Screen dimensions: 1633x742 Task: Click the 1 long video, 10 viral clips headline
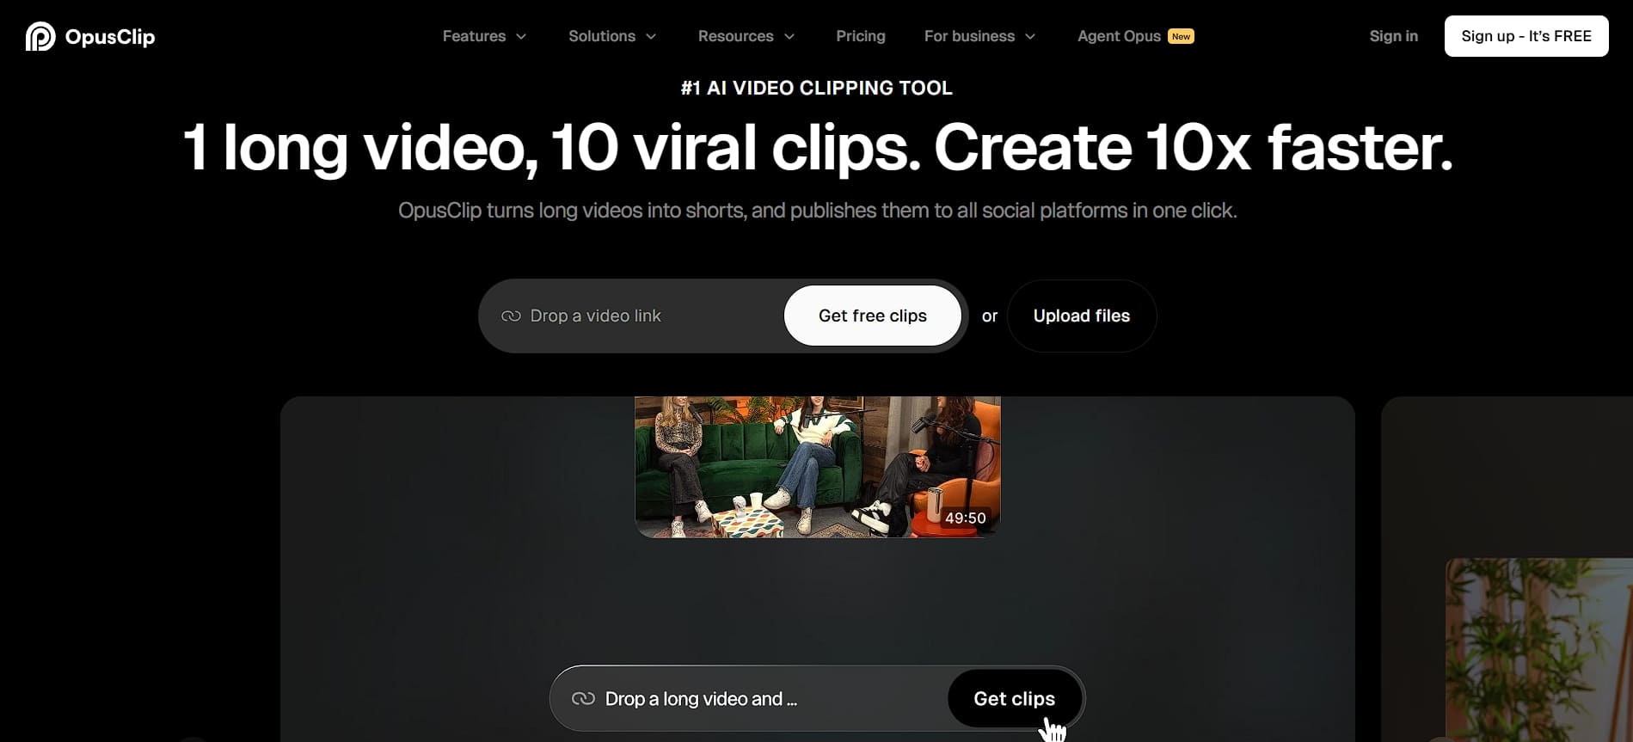click(817, 147)
